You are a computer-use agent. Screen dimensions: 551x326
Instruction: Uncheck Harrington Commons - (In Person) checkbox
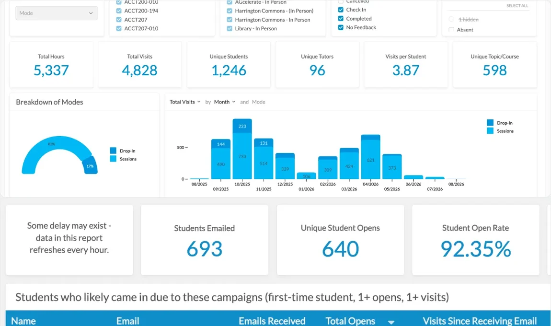coord(230,11)
